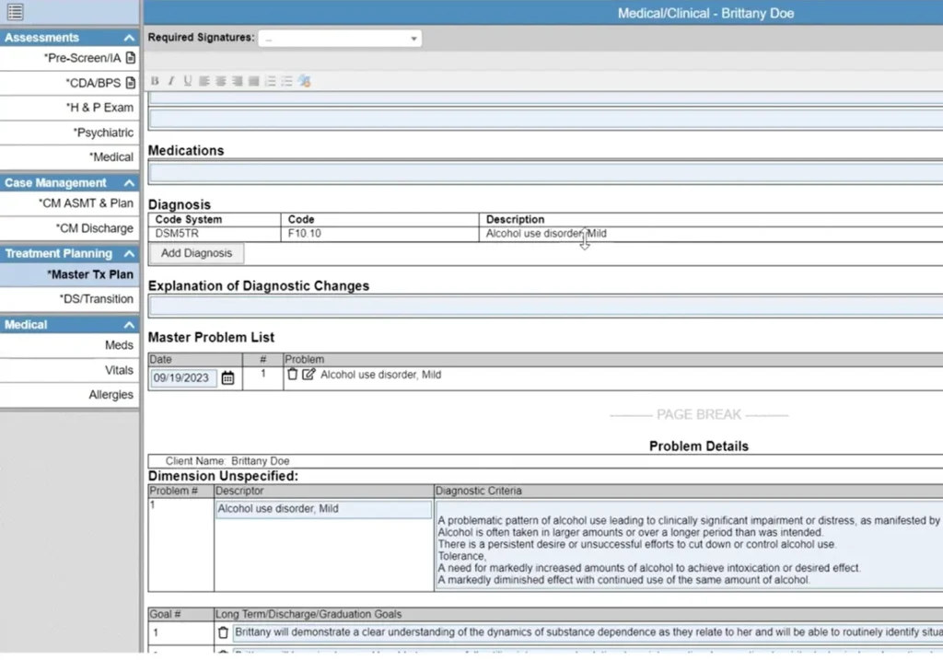This screenshot has height=660, width=943.
Task: Collapse the Treatment Planning section
Action: (x=129, y=254)
